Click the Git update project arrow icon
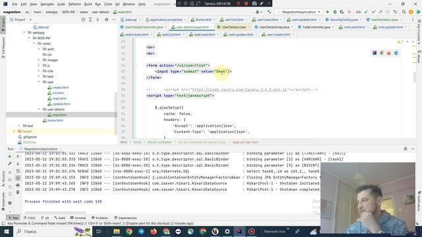The image size is (422, 237). coord(366,12)
